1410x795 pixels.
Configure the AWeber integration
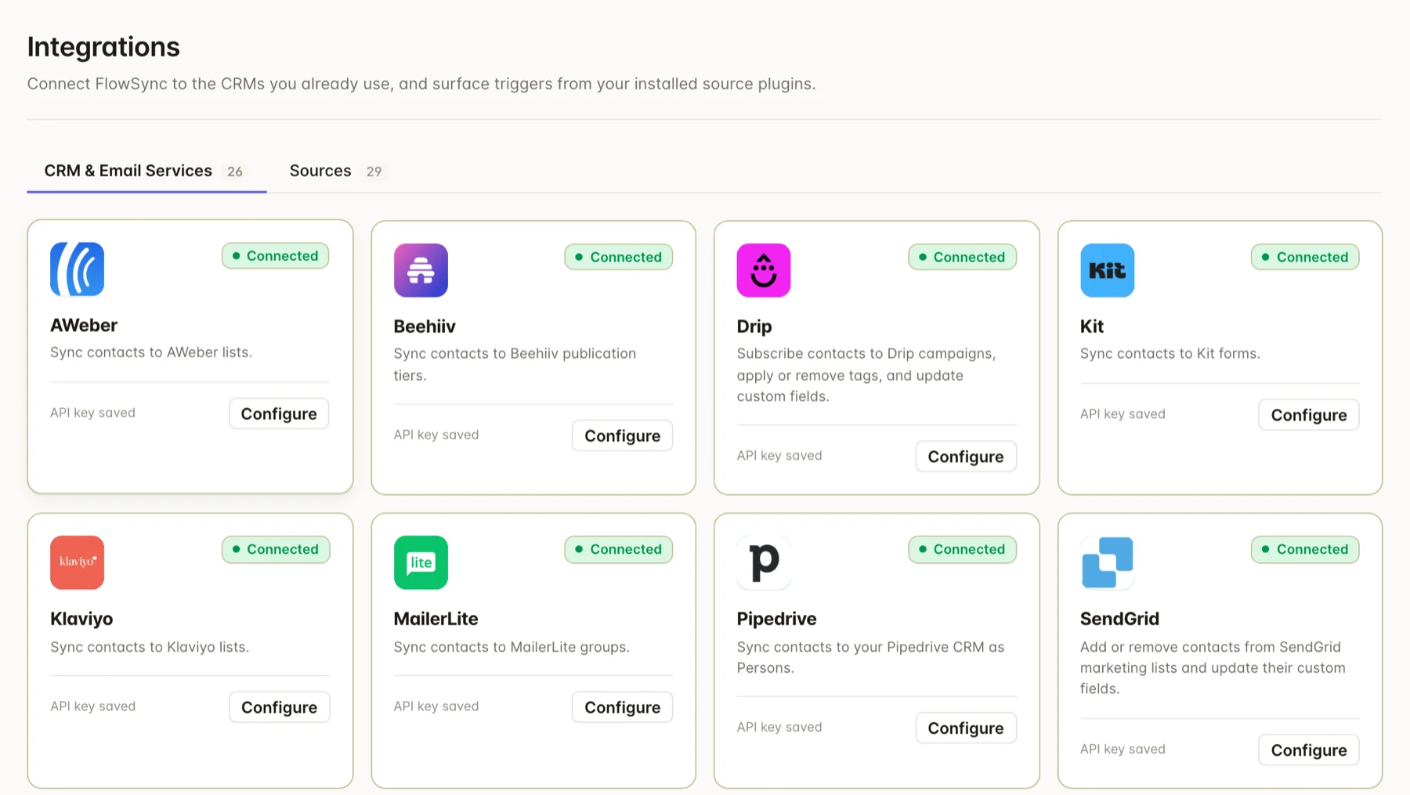(279, 414)
